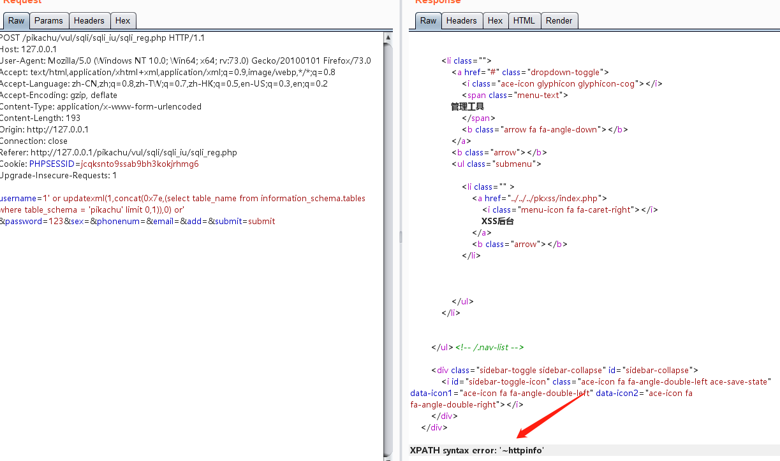Switch to the Response Raw tab
The width and height of the screenshot is (780, 461).
(429, 20)
